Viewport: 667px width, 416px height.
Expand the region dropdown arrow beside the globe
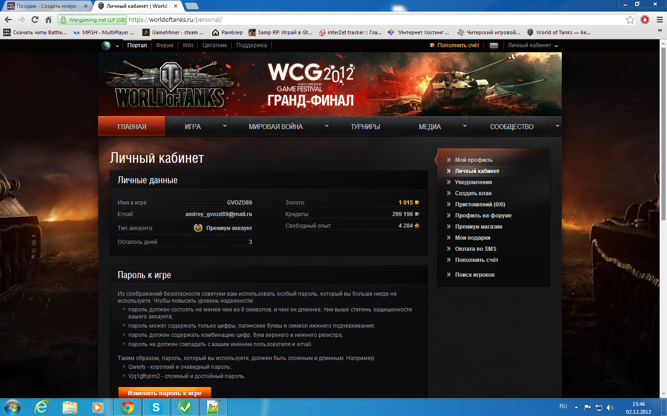click(117, 46)
